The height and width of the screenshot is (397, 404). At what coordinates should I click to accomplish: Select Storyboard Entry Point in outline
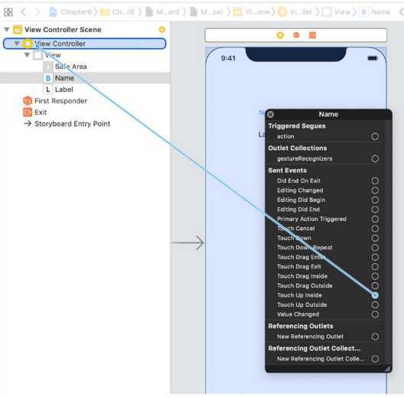pos(67,124)
